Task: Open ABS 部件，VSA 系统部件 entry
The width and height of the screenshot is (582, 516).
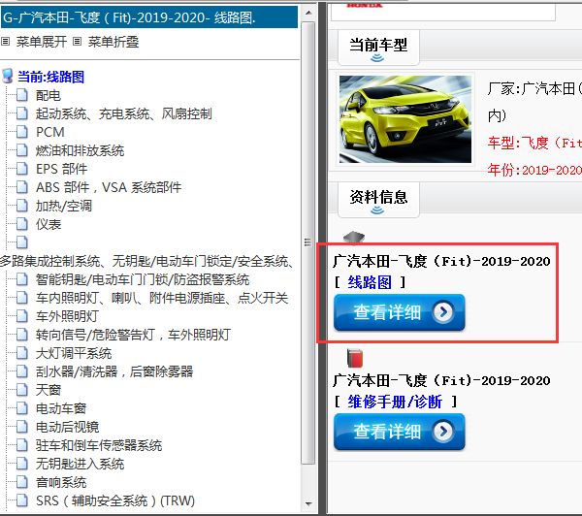Action: (109, 187)
